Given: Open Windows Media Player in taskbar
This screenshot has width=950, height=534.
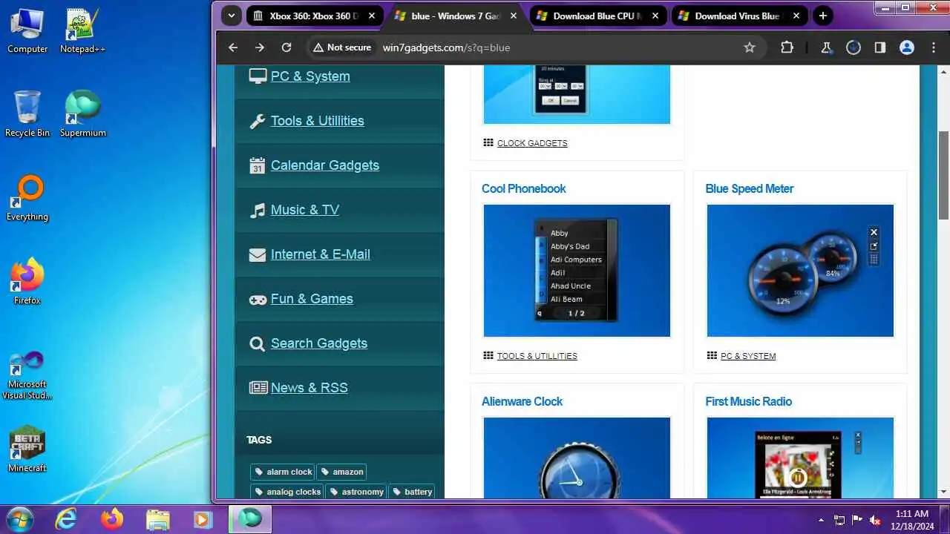Looking at the screenshot, I should pos(203,518).
